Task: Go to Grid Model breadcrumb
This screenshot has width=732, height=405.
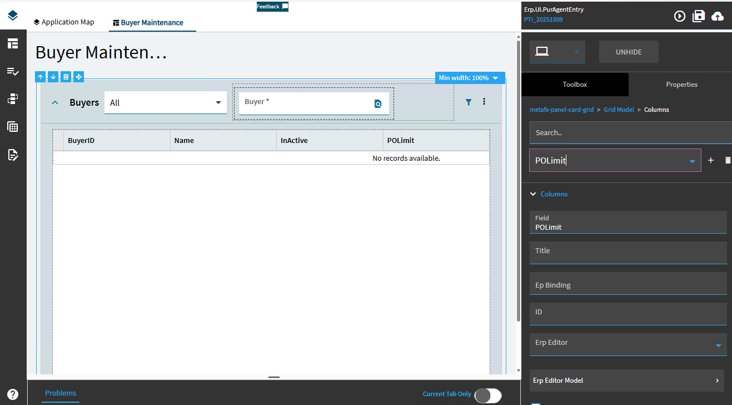Action: click(619, 110)
